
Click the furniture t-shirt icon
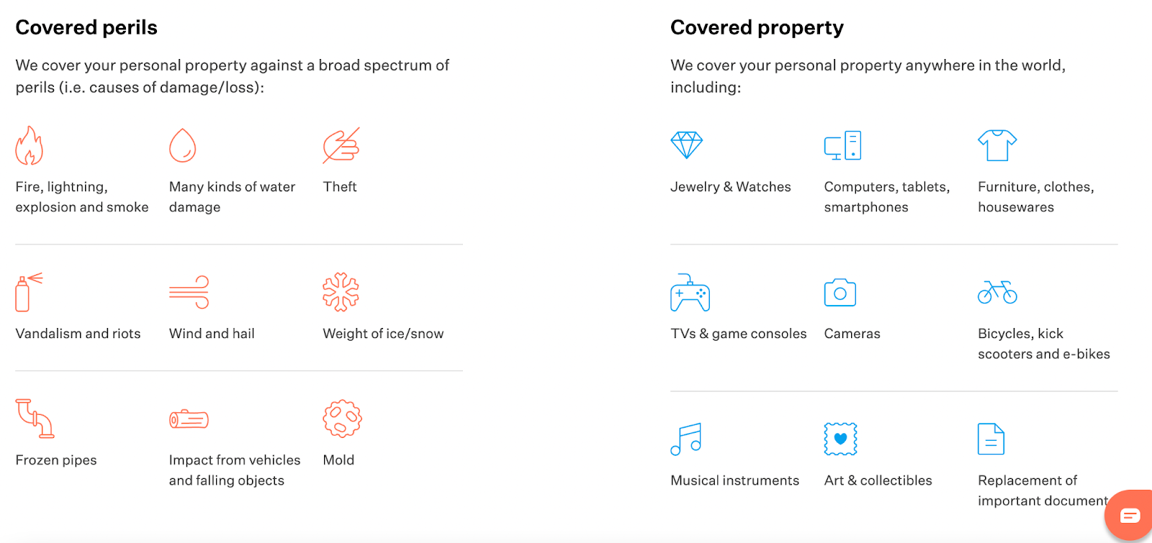pos(997,145)
